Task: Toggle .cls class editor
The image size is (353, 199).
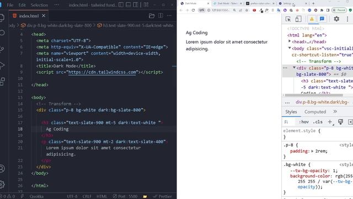Action: point(318,122)
